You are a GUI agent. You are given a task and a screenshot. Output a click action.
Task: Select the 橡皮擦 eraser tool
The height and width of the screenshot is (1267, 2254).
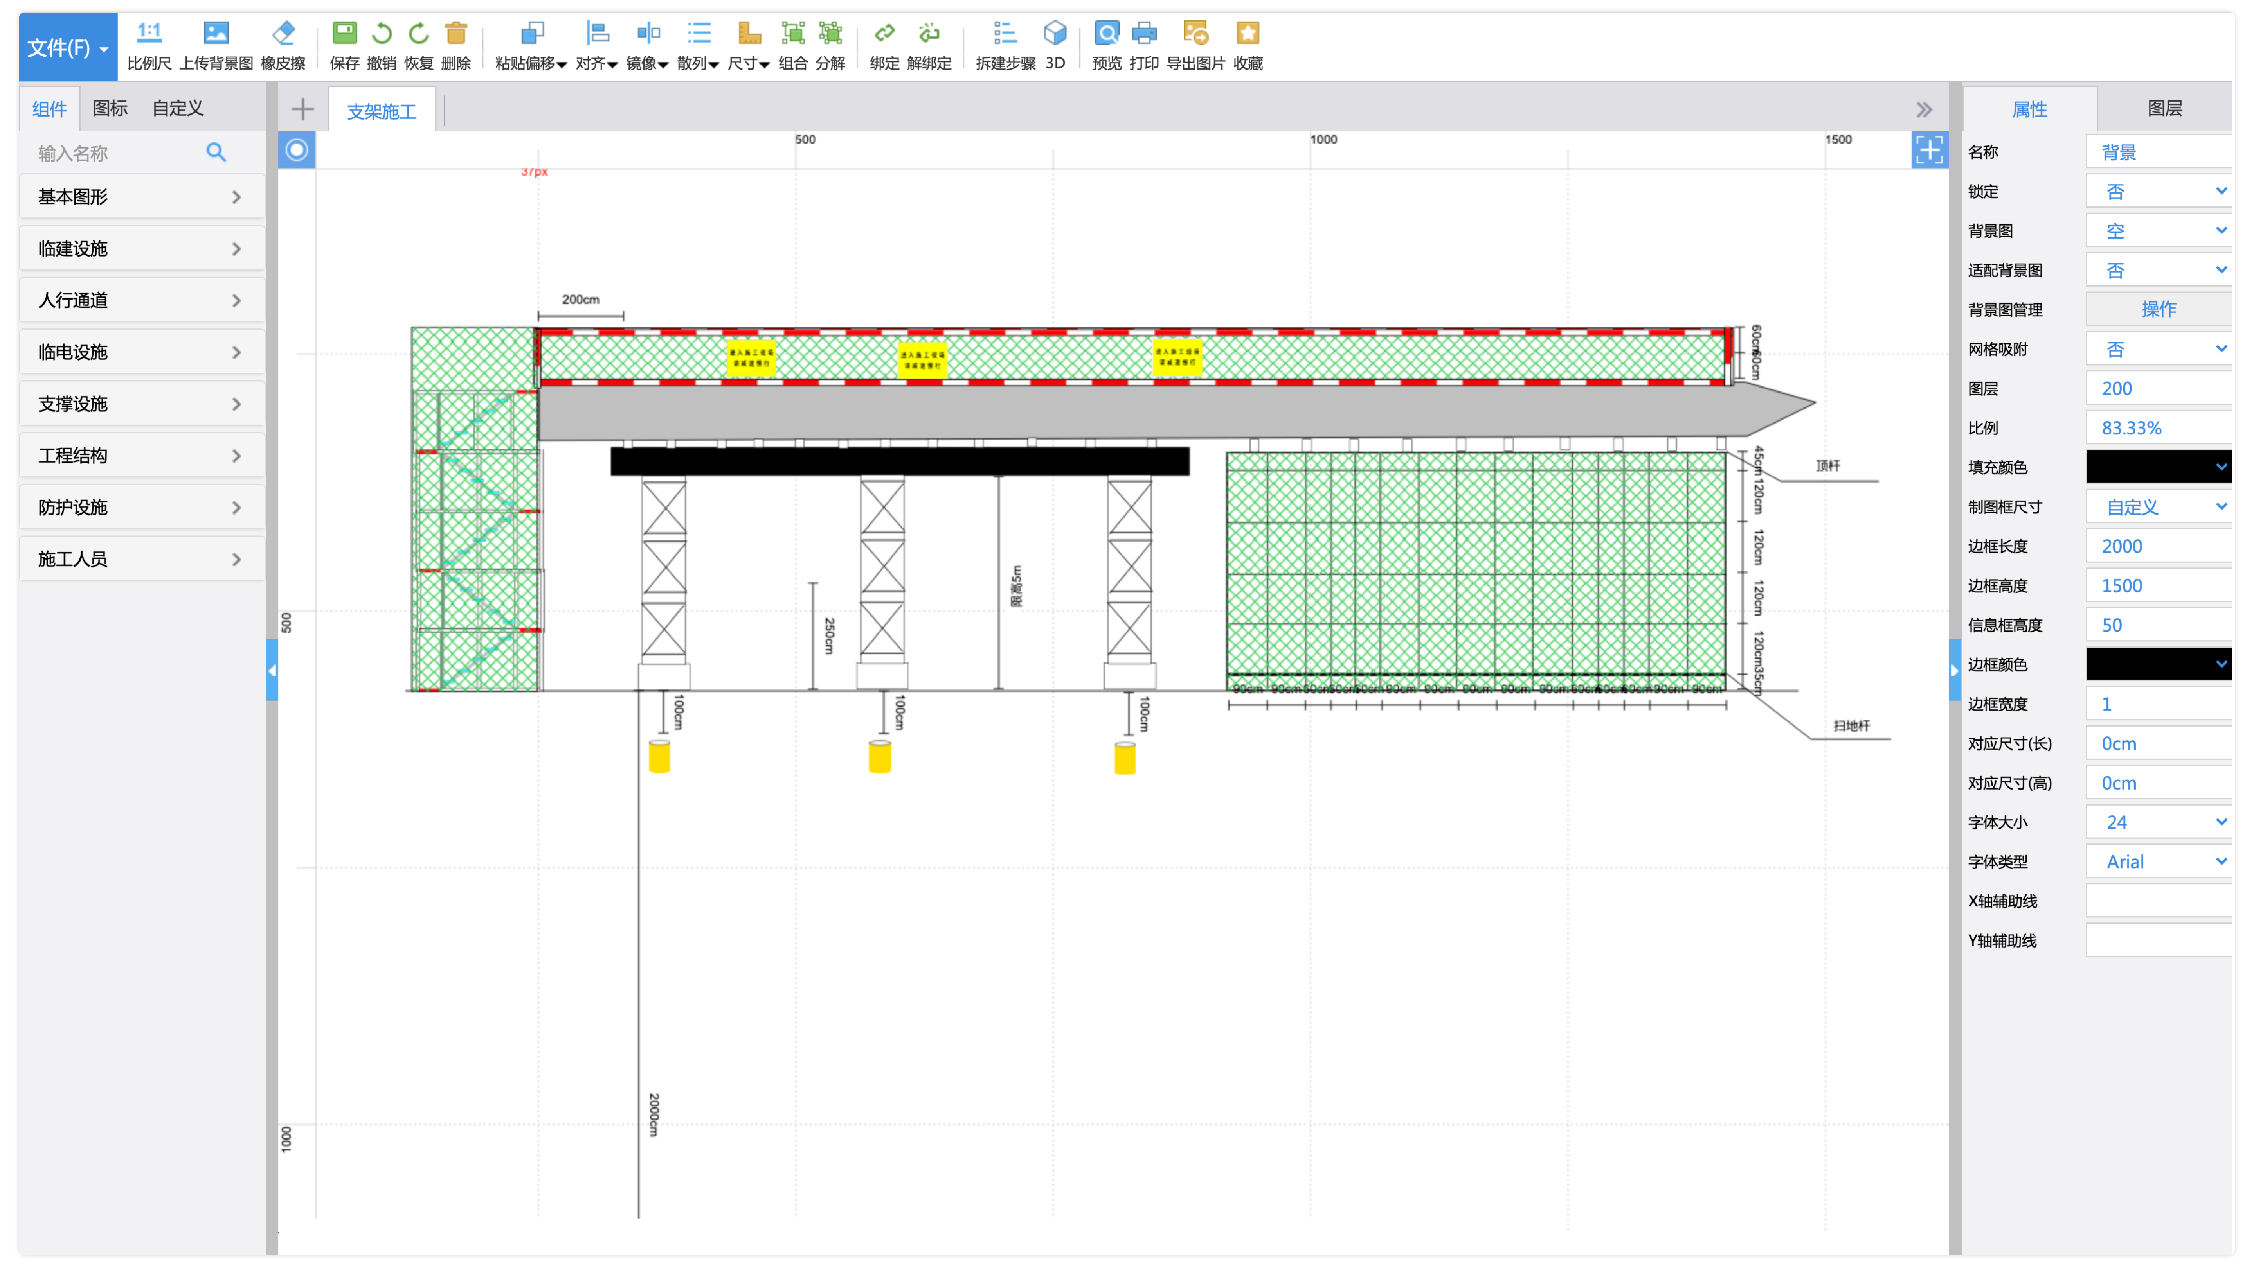pyautogui.click(x=283, y=33)
